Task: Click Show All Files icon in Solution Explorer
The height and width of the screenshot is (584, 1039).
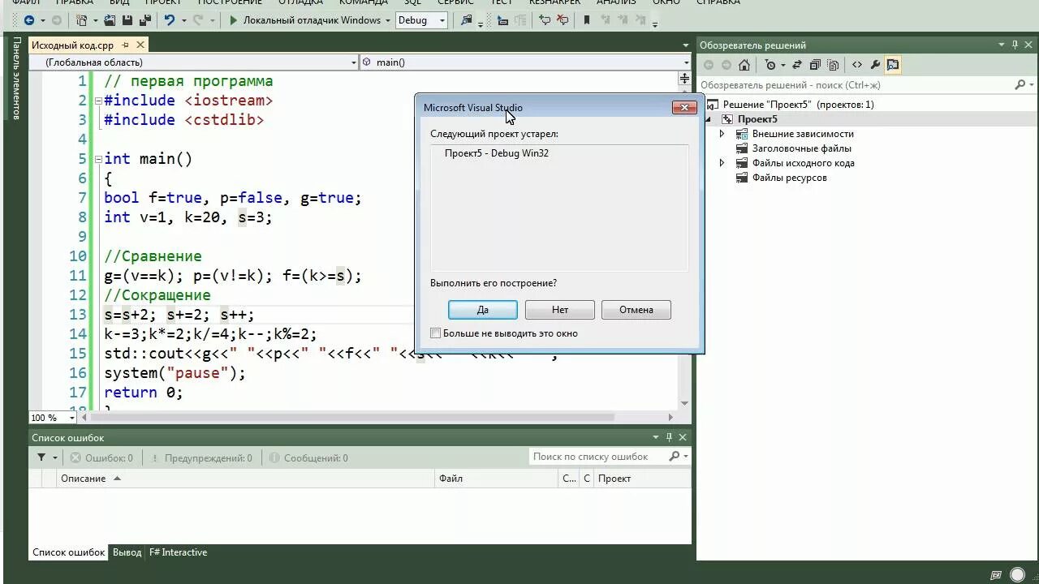Action: 833,65
